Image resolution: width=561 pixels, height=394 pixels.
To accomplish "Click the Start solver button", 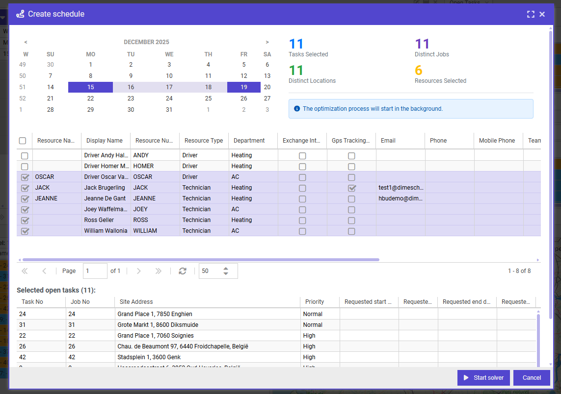I will (483, 378).
